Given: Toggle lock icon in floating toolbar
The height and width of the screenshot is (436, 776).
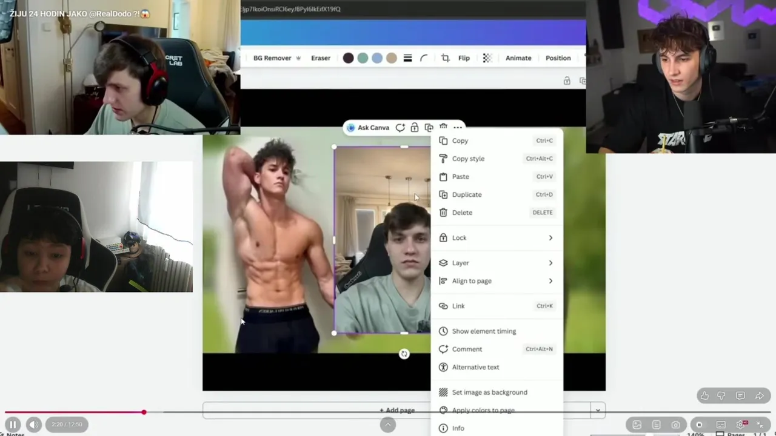Looking at the screenshot, I should (415, 128).
